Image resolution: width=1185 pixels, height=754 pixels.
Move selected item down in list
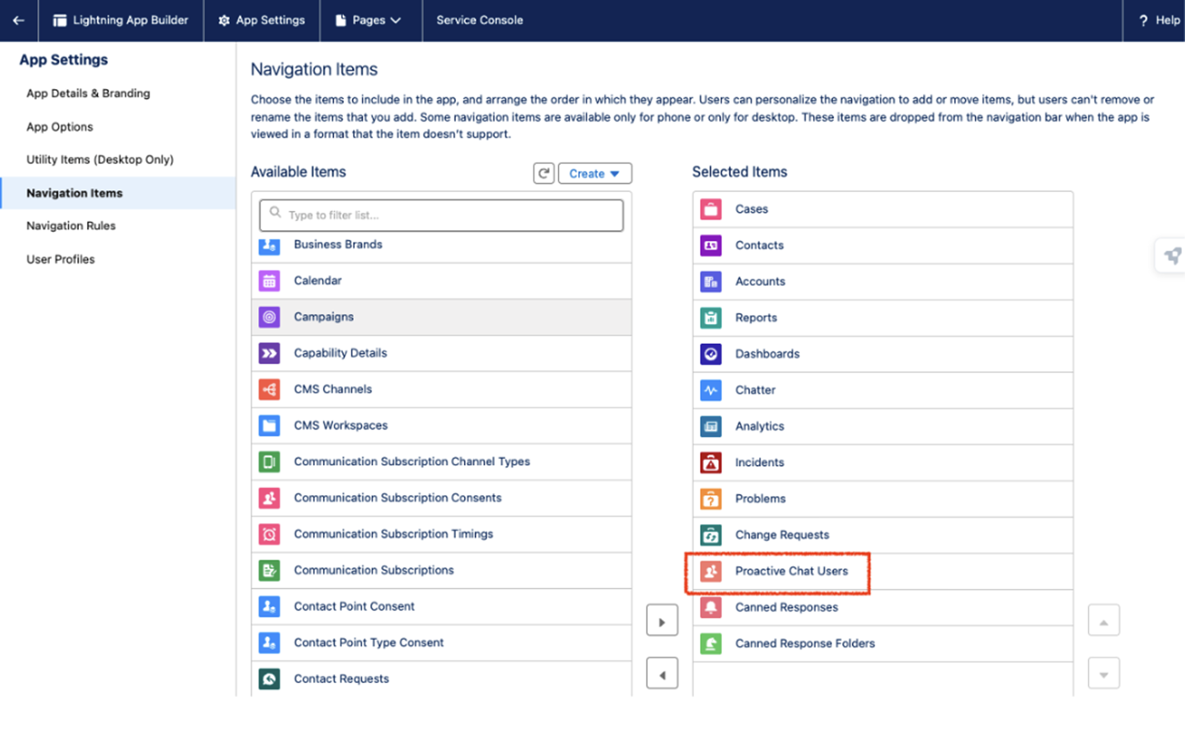click(x=1104, y=674)
